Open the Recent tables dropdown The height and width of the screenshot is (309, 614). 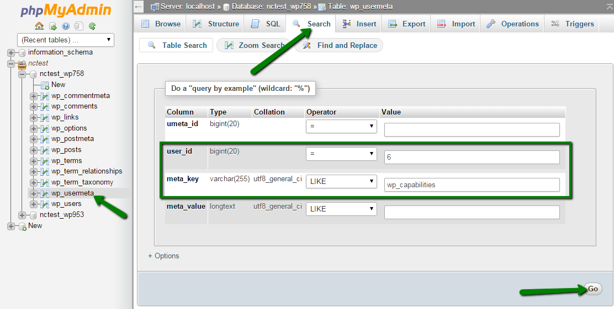(66, 40)
